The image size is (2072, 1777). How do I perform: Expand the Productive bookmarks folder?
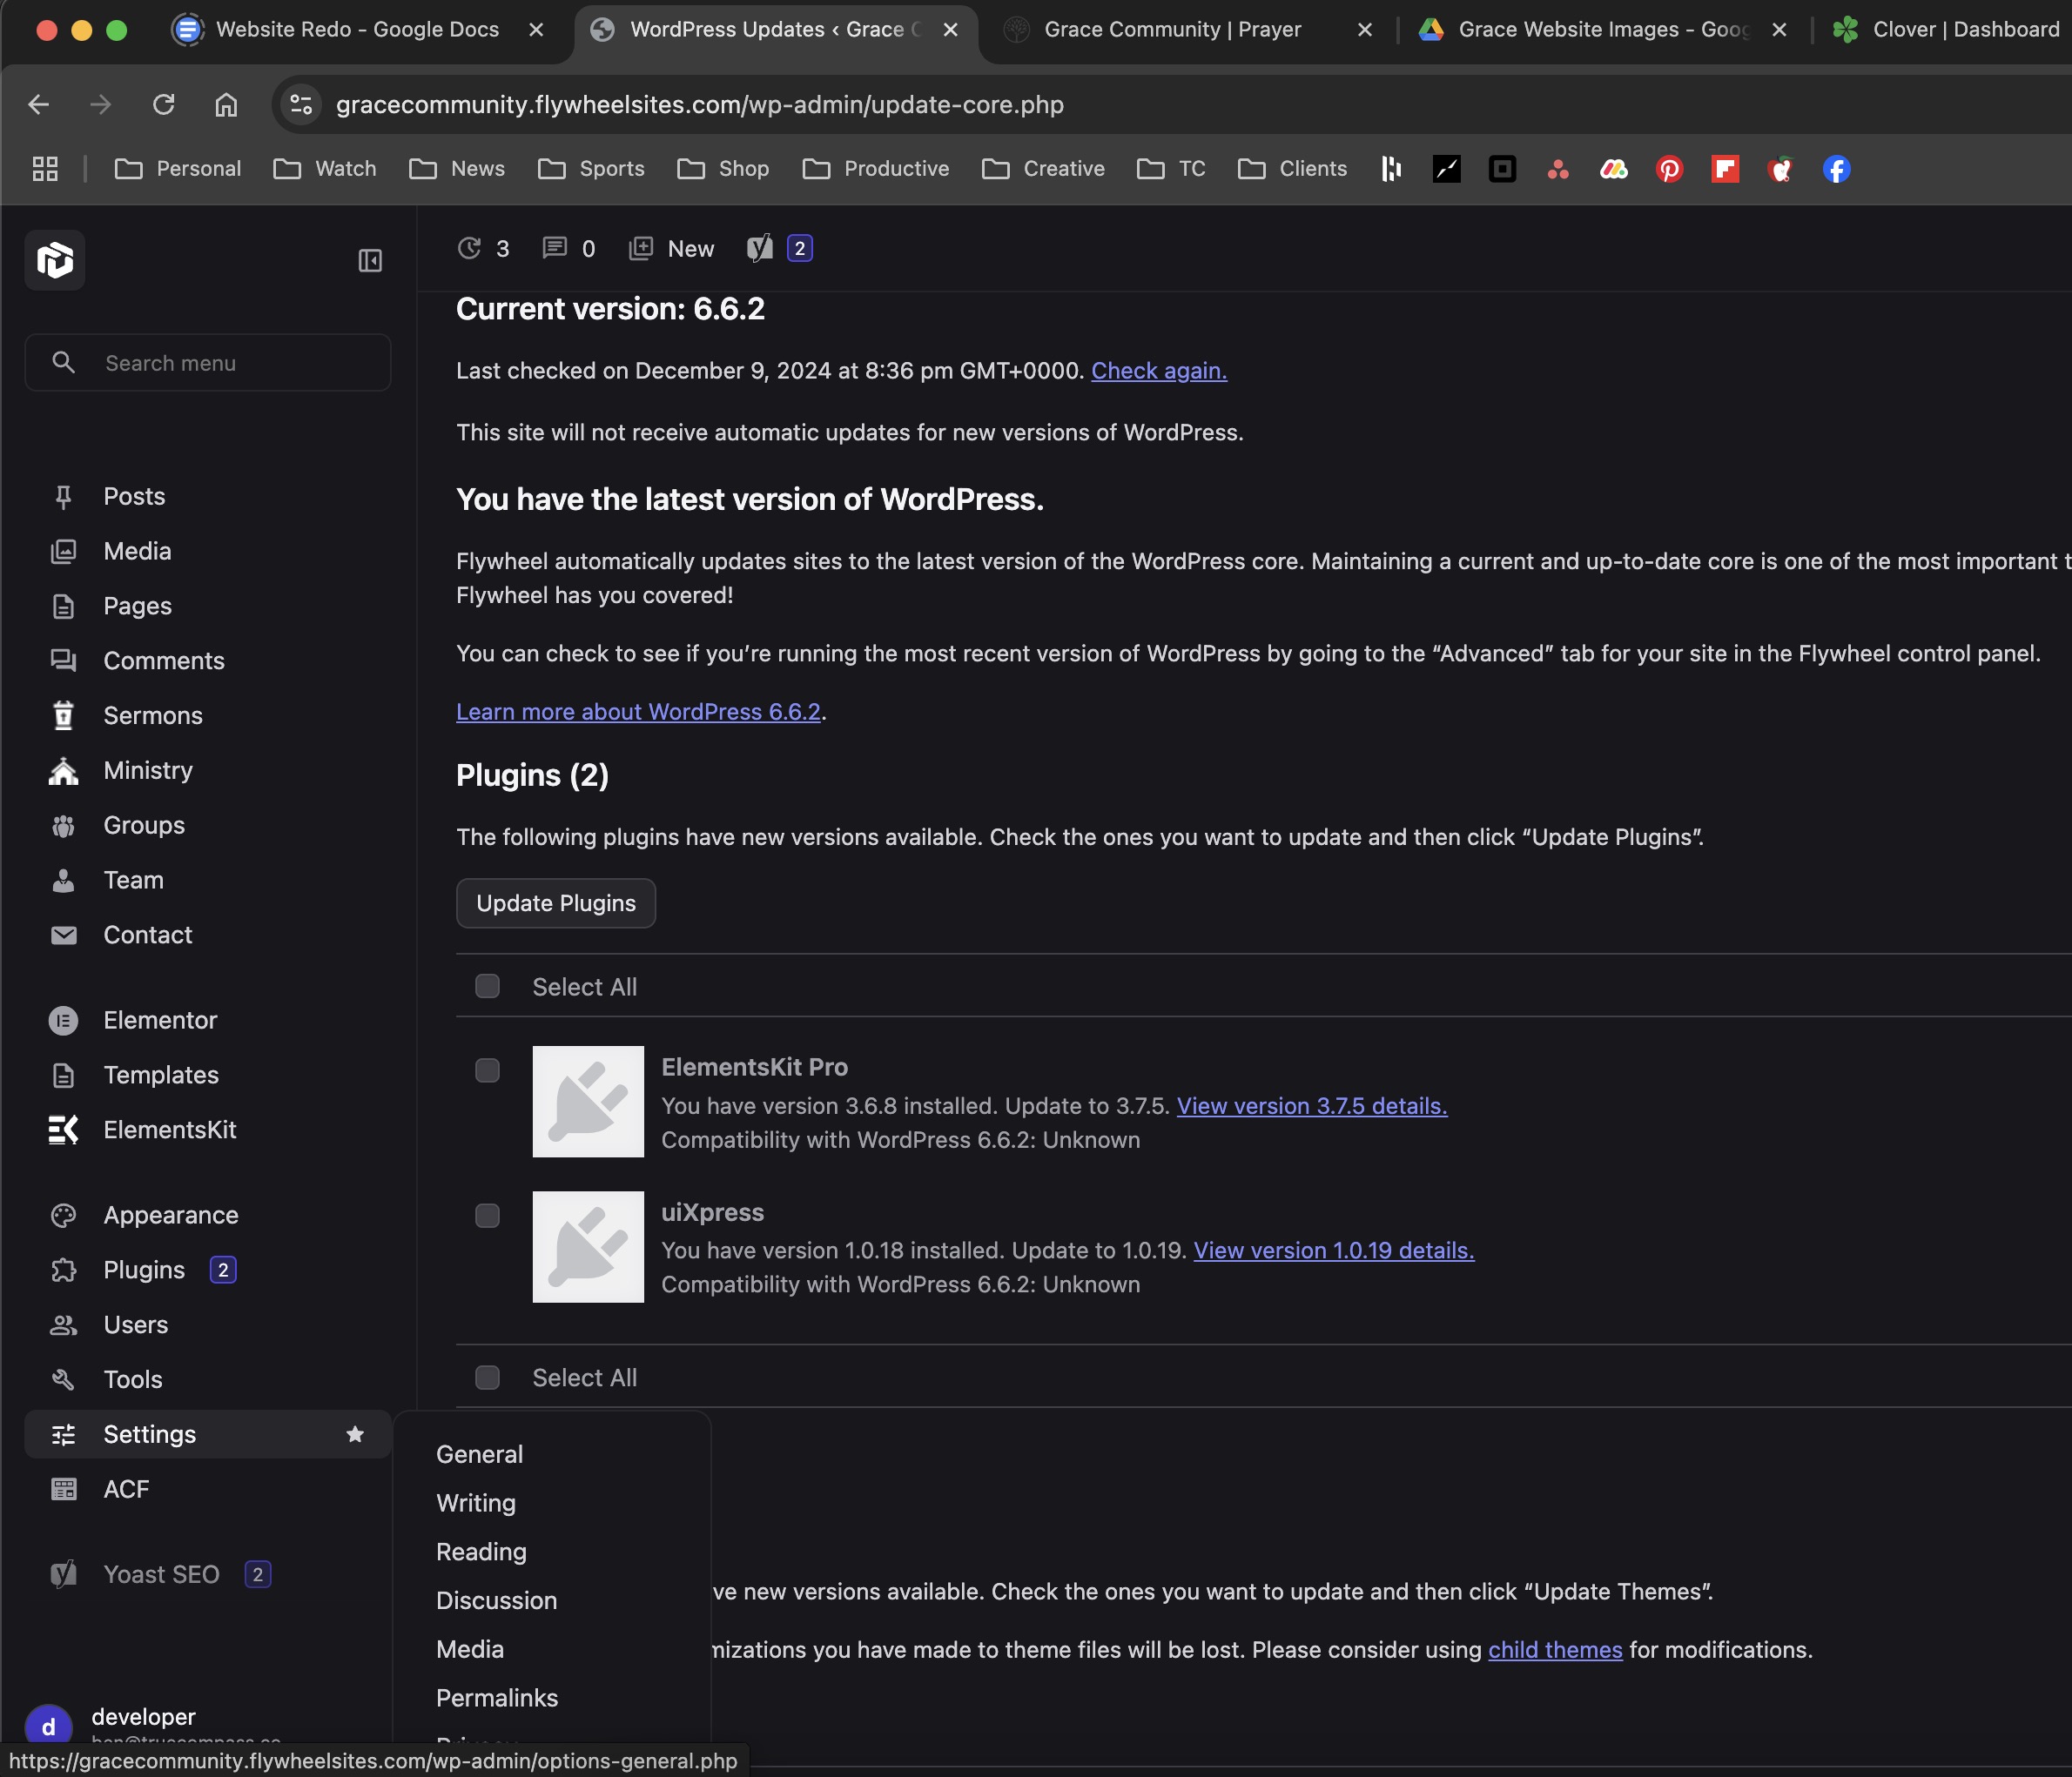(875, 169)
